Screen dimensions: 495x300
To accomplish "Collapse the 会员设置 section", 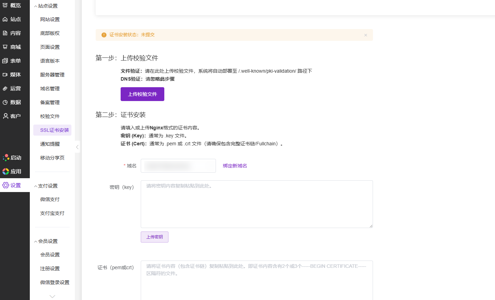I will (x=36, y=242).
